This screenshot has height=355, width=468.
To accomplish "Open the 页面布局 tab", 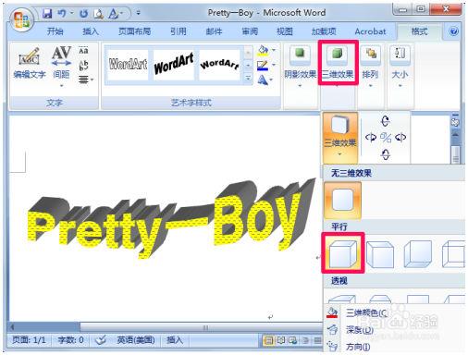I will [134, 31].
